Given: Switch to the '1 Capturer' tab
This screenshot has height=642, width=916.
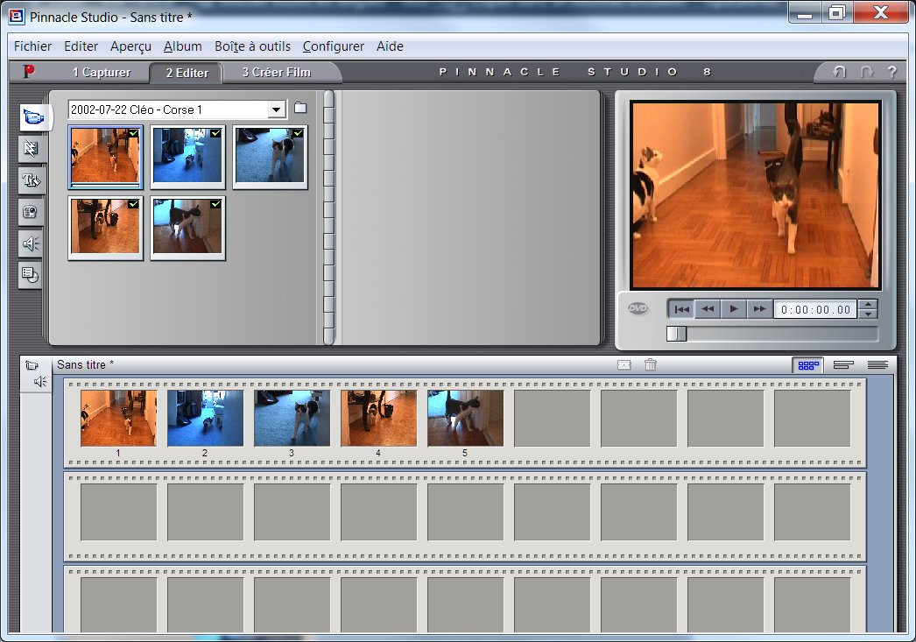Looking at the screenshot, I should [102, 73].
